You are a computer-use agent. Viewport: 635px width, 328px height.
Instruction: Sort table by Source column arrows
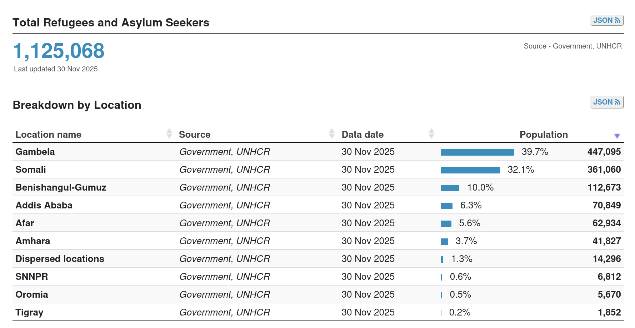tap(332, 133)
